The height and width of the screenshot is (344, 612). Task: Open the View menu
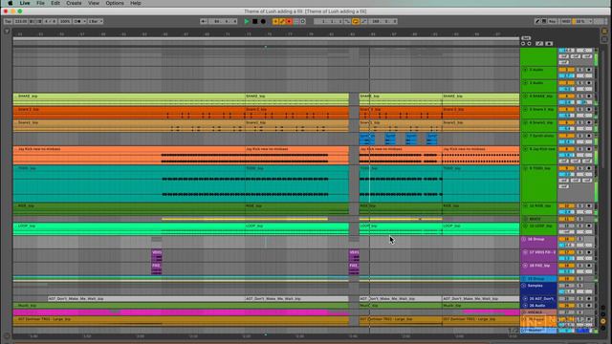pyautogui.click(x=94, y=3)
